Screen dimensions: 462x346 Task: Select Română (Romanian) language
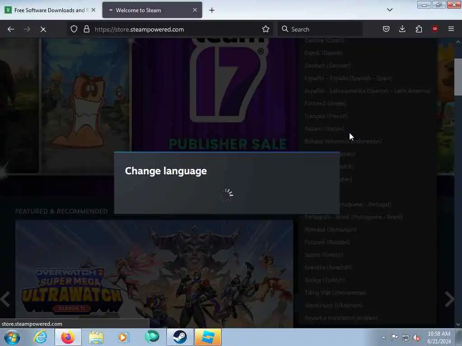331,229
